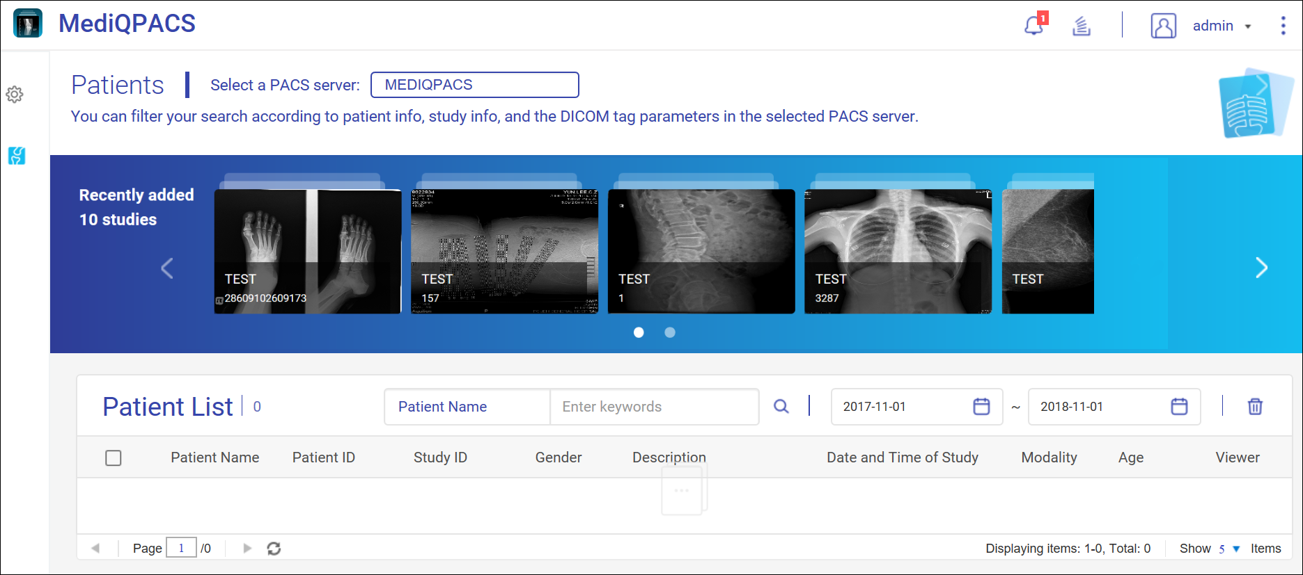Change the Show items per page dropdown

[1228, 549]
